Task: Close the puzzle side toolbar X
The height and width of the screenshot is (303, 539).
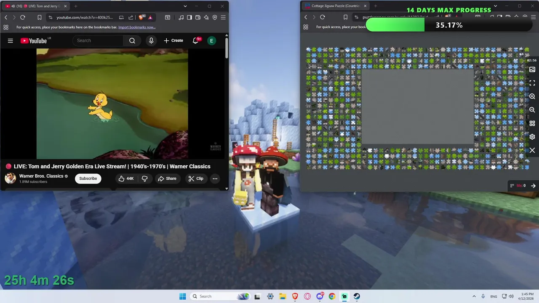Action: pos(532,150)
